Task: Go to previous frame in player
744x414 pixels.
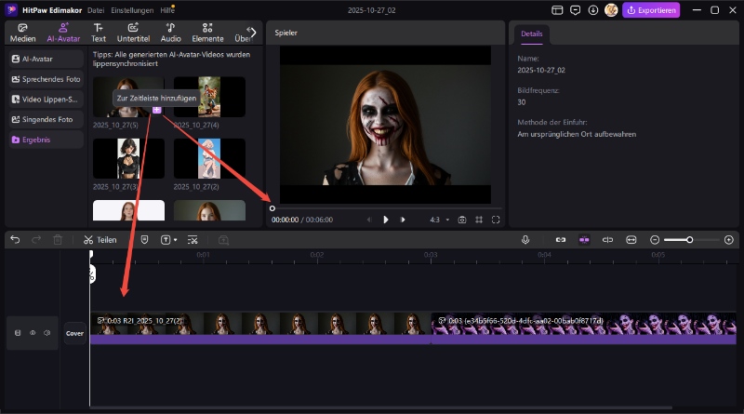Action: pyautogui.click(x=369, y=220)
